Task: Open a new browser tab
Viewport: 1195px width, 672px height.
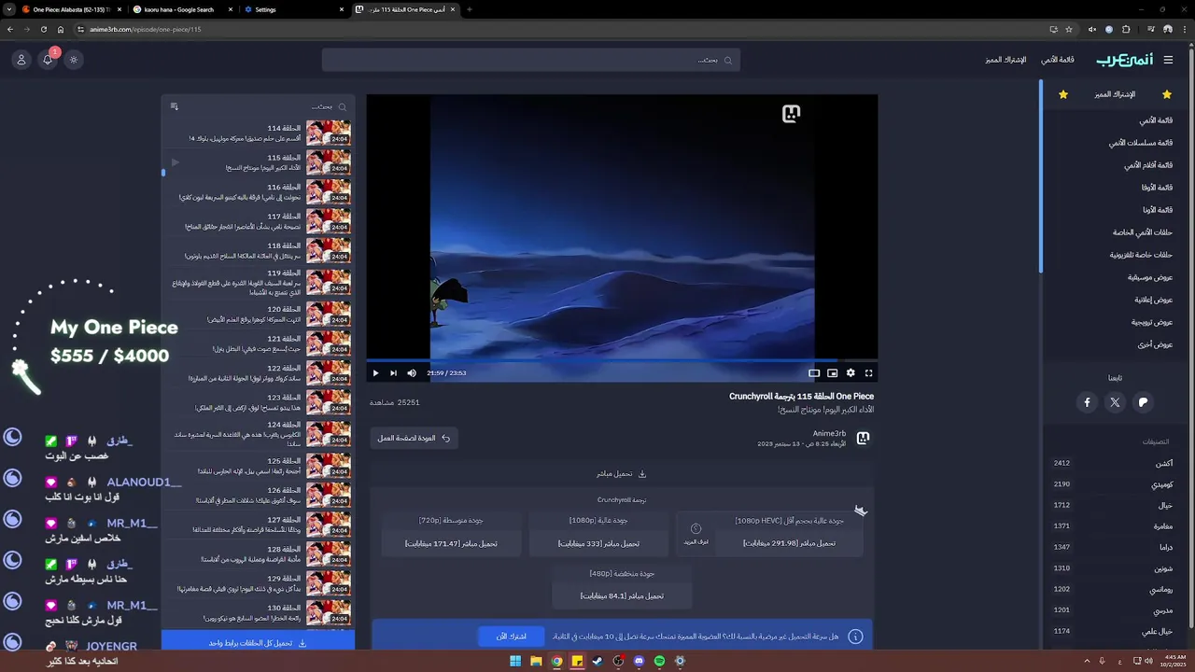Action: tap(469, 9)
